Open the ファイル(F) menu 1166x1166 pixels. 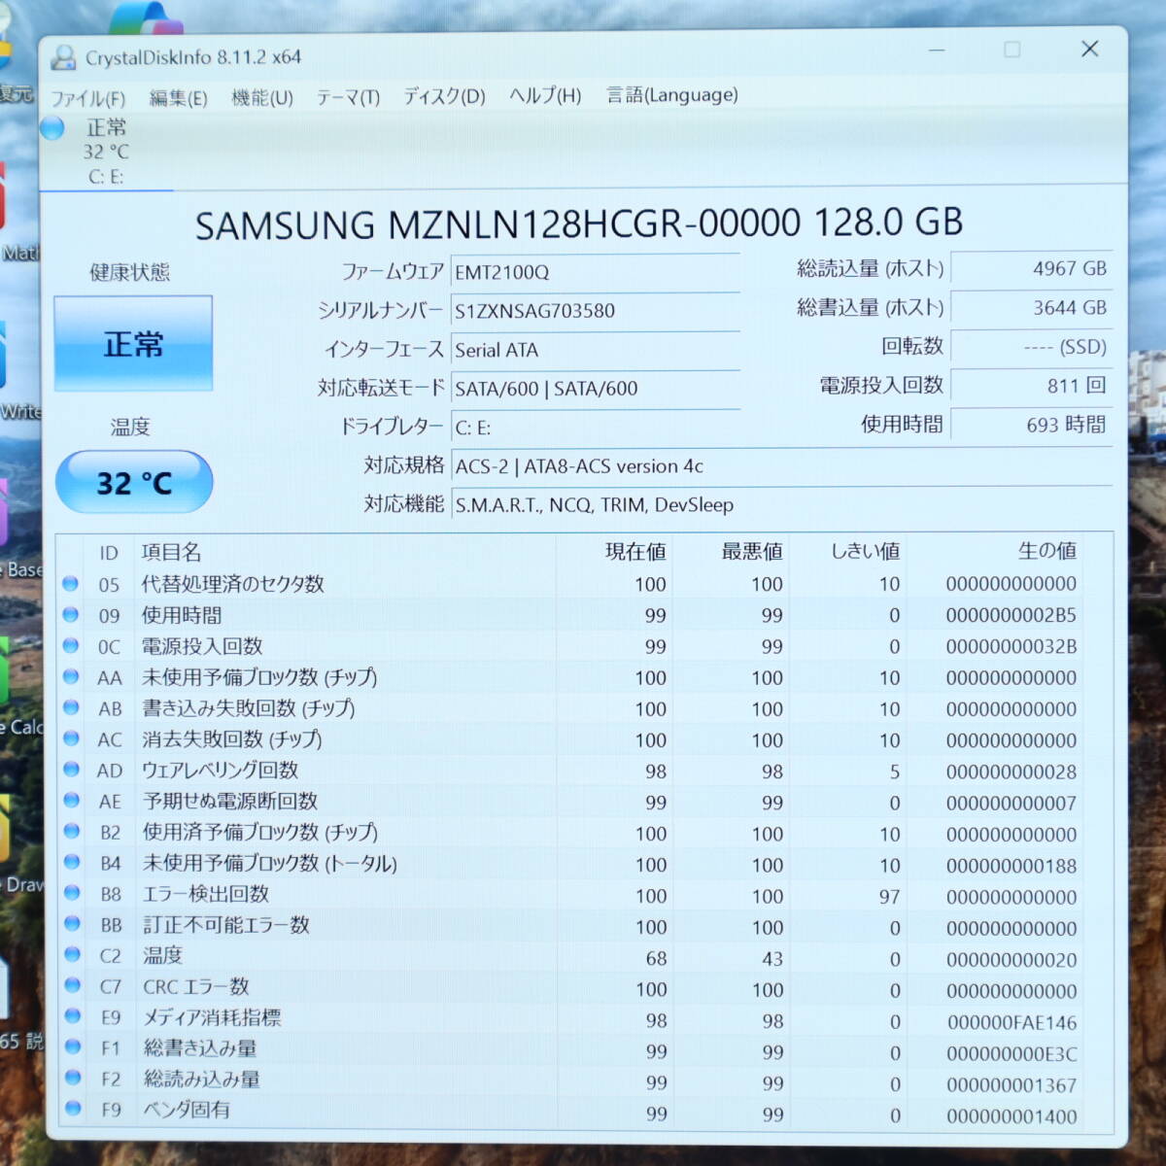(88, 98)
